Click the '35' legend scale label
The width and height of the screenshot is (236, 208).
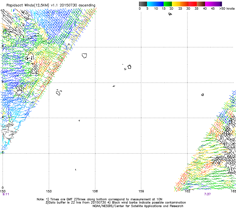tap(196, 9)
